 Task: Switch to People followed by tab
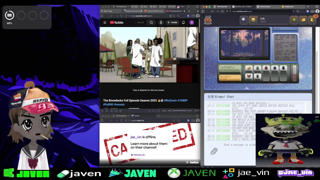tap(132, 11)
